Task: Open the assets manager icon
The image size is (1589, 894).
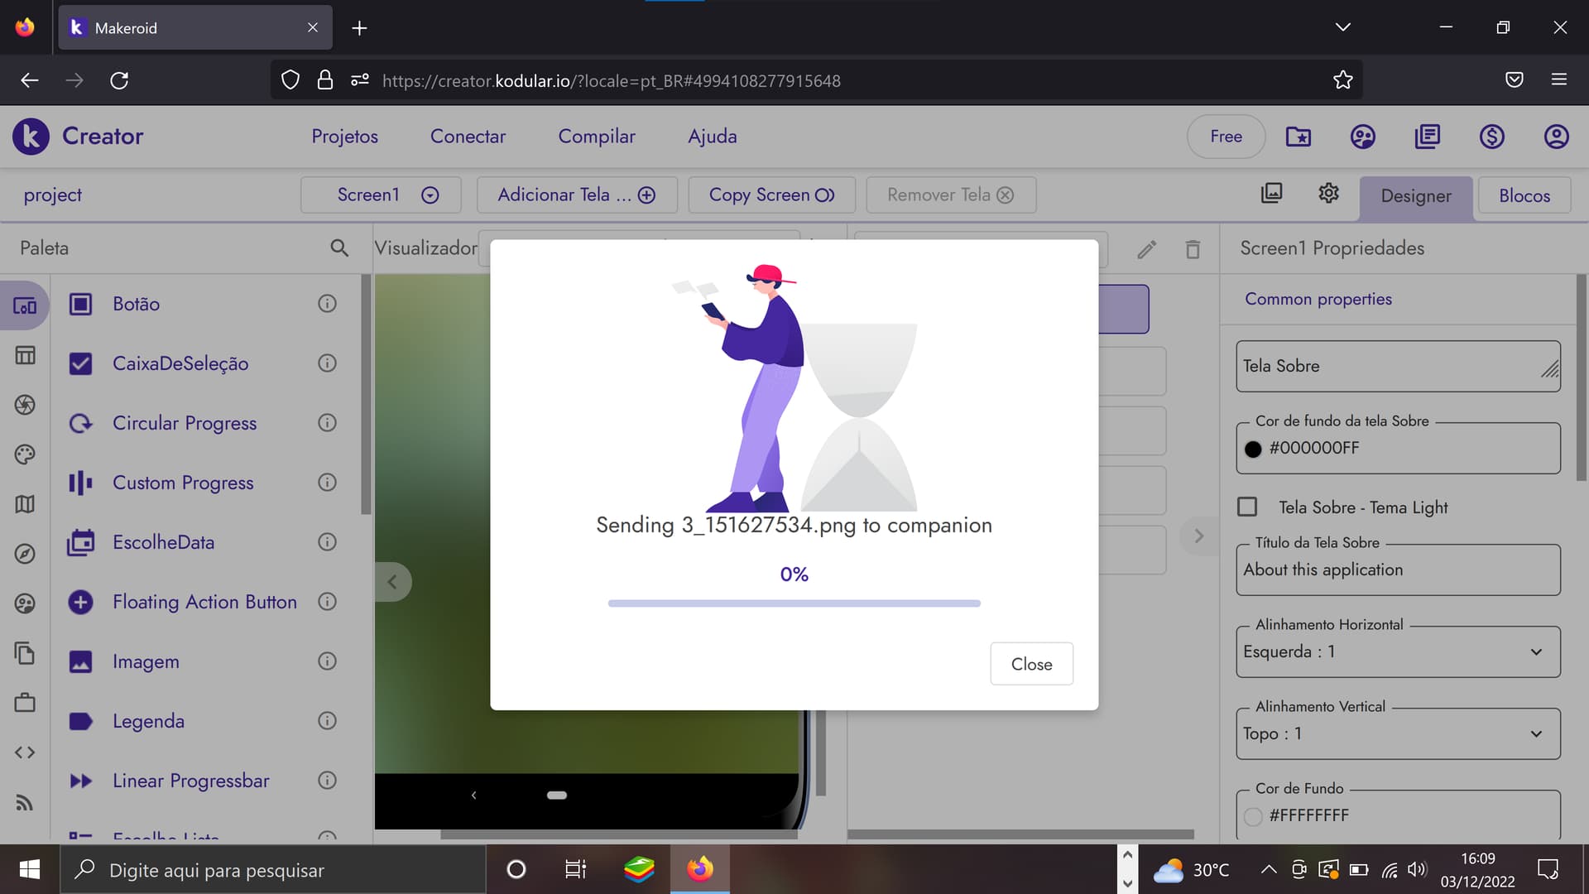Action: click(1272, 194)
